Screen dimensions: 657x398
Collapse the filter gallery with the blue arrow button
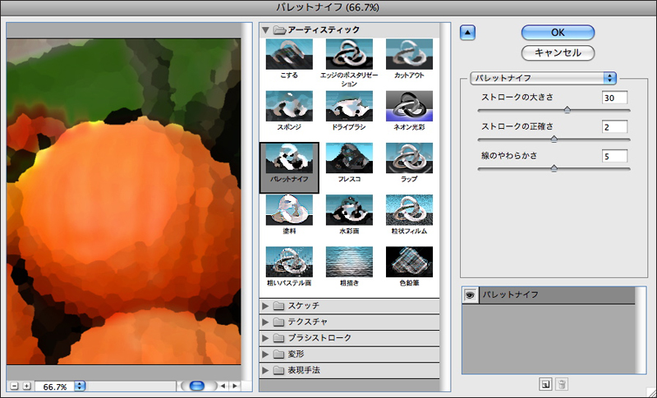point(467,32)
